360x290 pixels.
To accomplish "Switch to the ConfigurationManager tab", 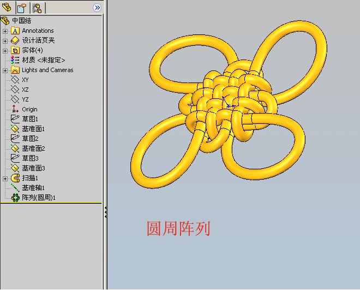I will click(x=38, y=8).
